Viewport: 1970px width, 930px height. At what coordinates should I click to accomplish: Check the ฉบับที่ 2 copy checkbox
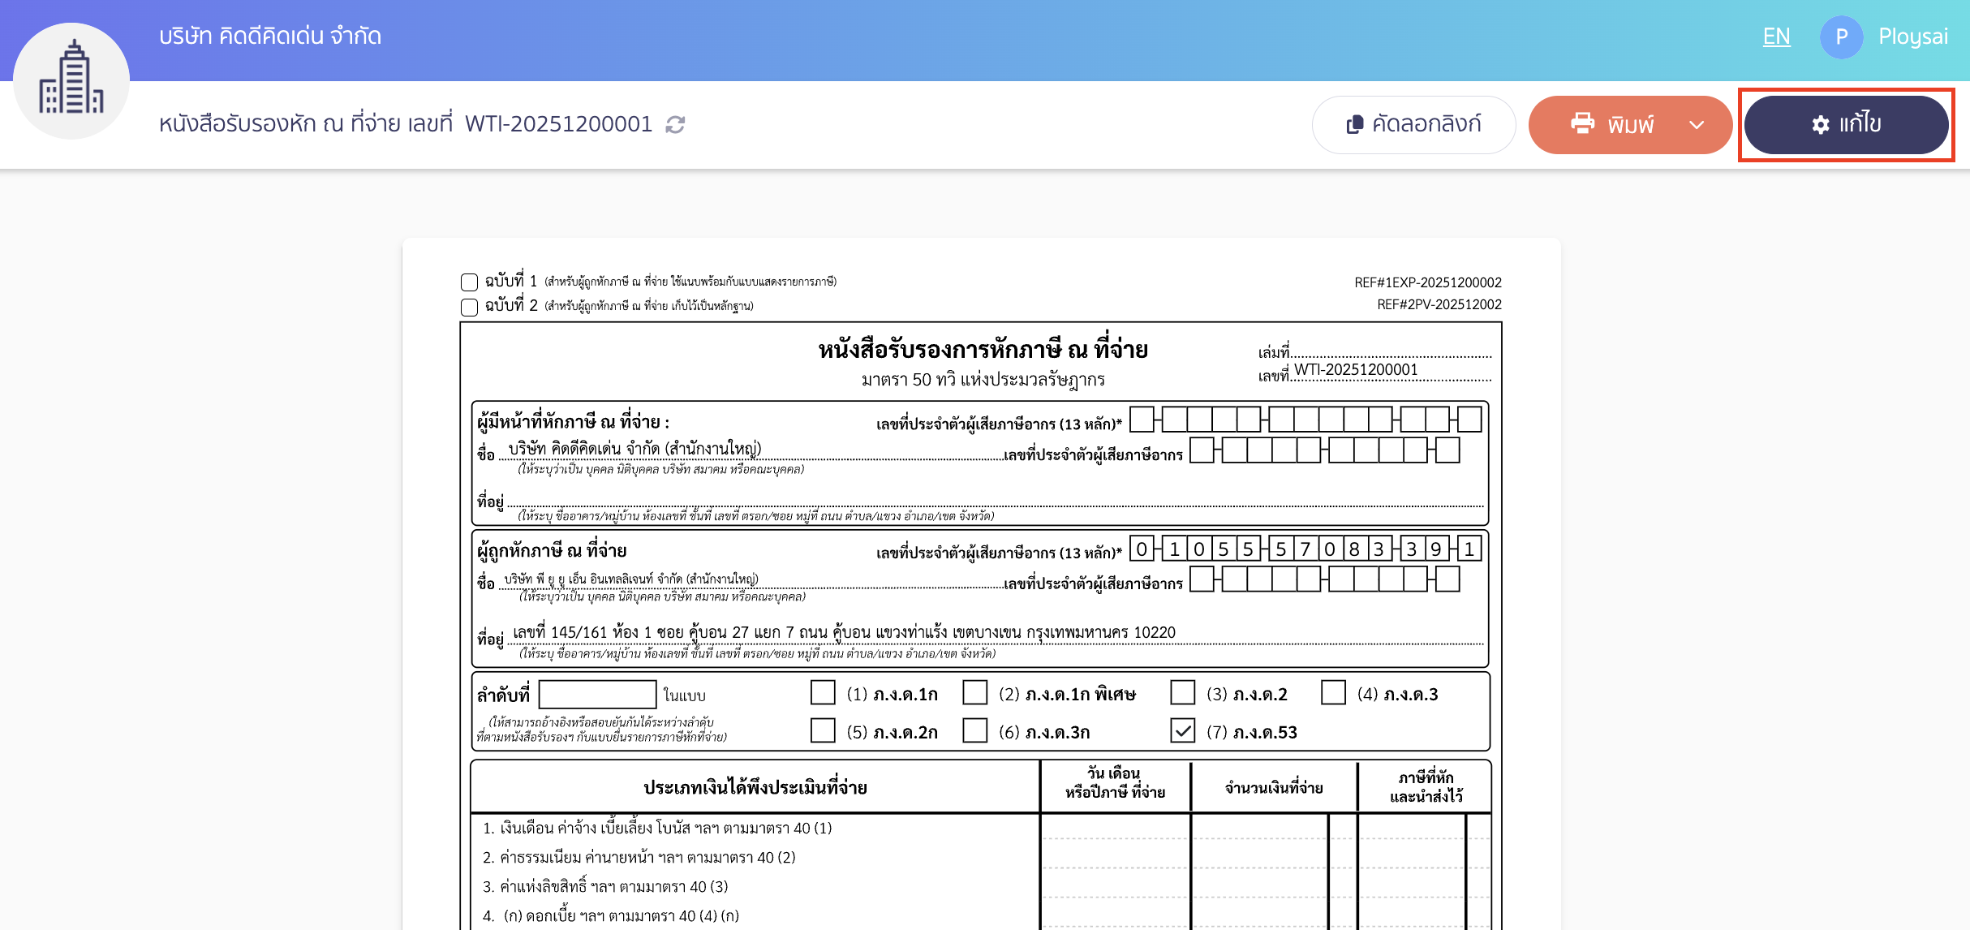pos(469,307)
